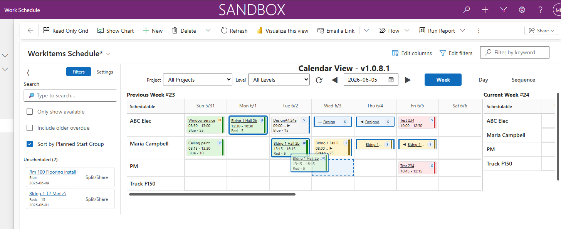Go to next week with right triangle

click(408, 80)
